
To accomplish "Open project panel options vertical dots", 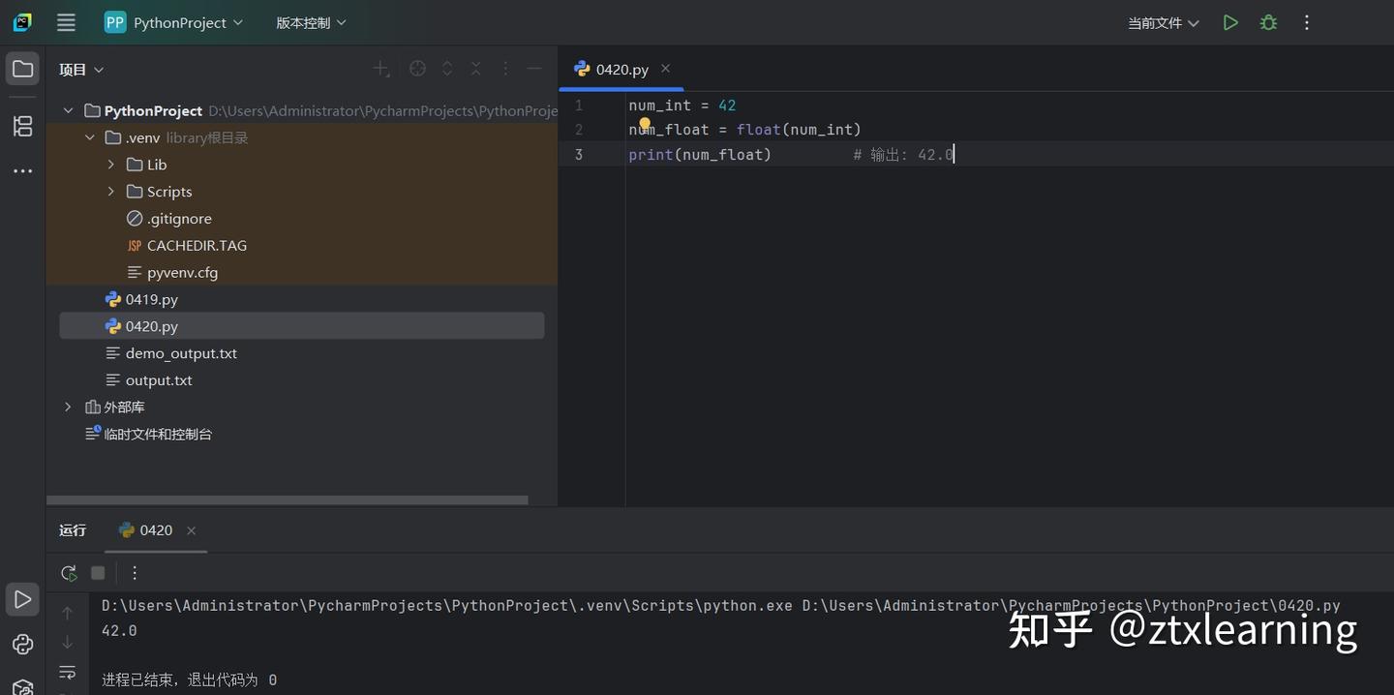I will click(505, 69).
